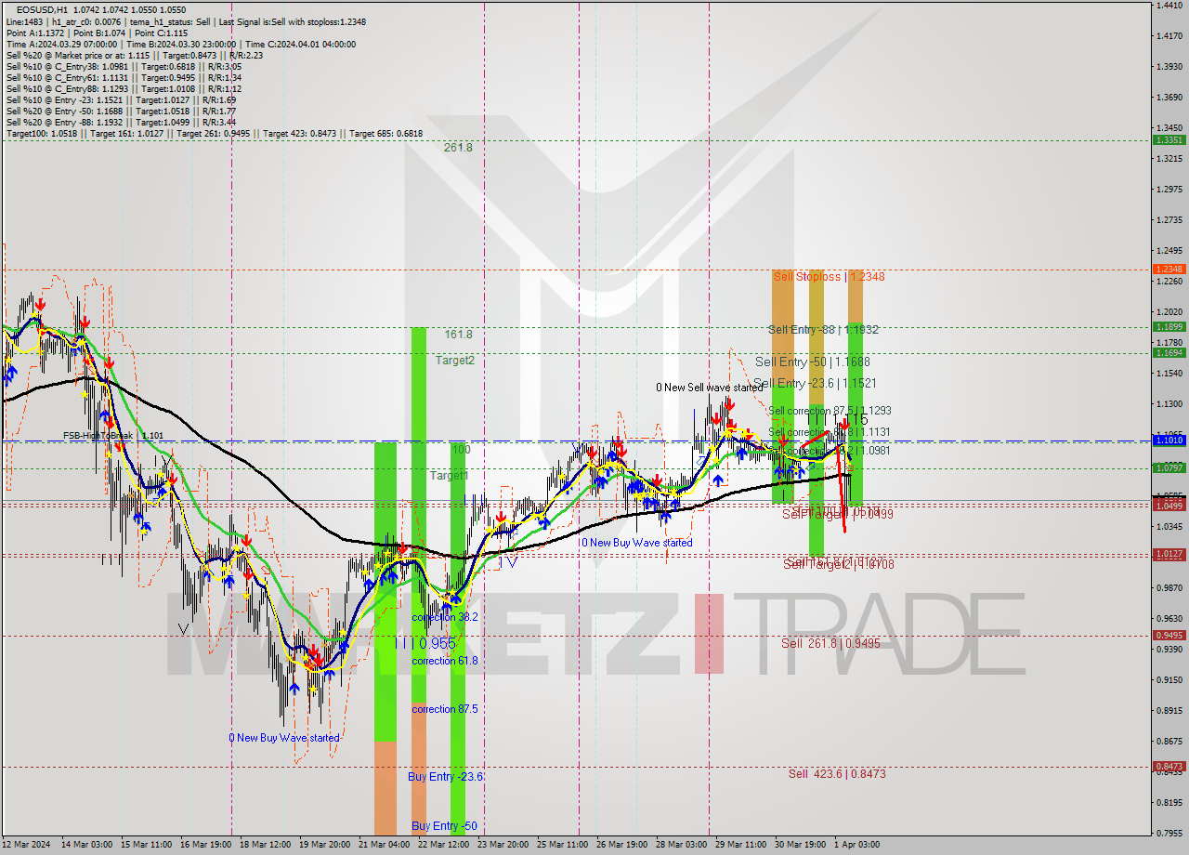Screen dimensions: 1189x855
Task: Click the 'Sell Entry -50 | 1.1688' label
Action: point(813,362)
